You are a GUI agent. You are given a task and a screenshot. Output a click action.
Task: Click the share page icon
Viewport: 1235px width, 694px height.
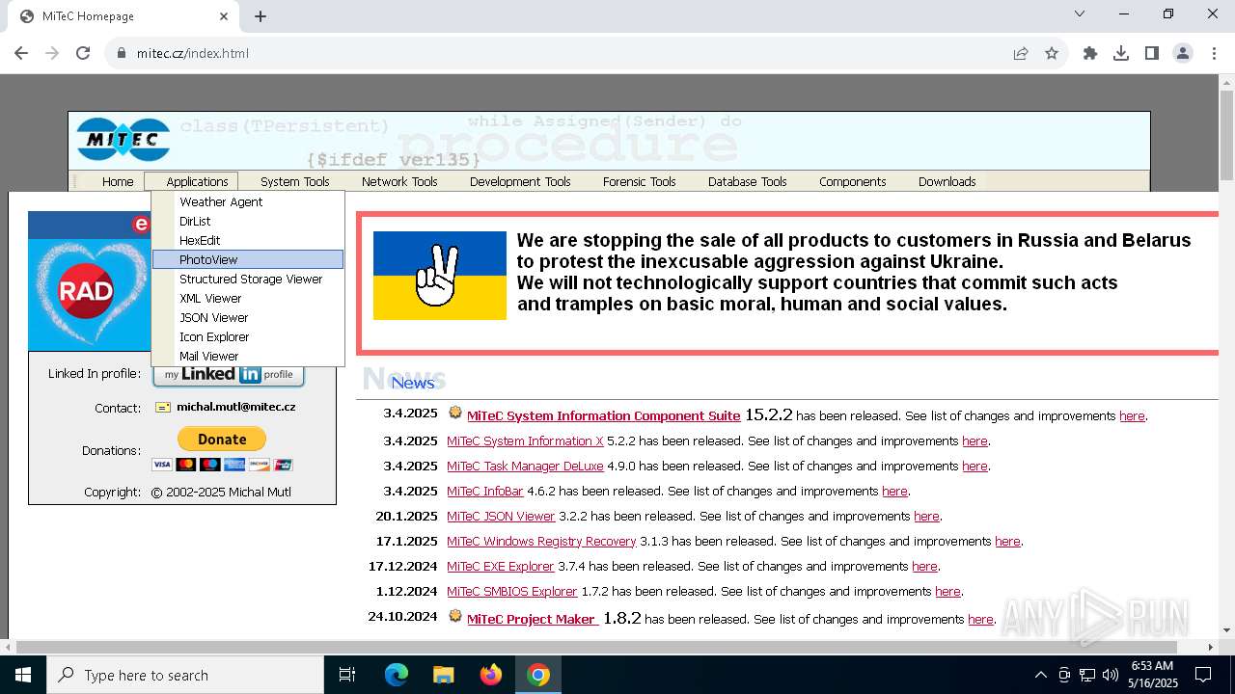(x=1021, y=53)
